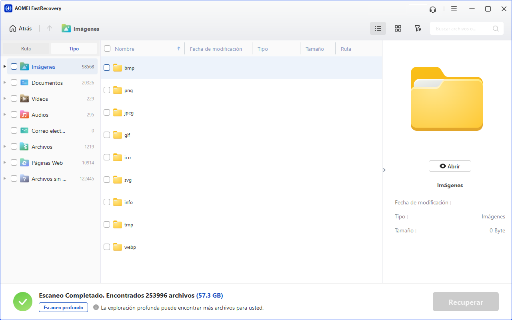Select the Tipo tab
This screenshot has width=512, height=320.
[x=74, y=49]
